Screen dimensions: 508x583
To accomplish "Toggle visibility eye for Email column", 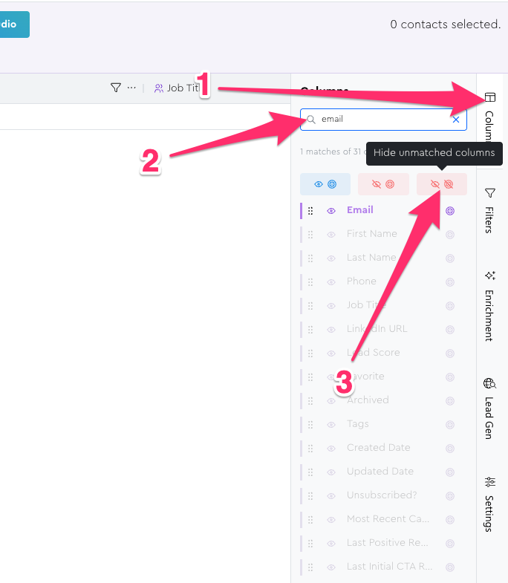I will (331, 210).
